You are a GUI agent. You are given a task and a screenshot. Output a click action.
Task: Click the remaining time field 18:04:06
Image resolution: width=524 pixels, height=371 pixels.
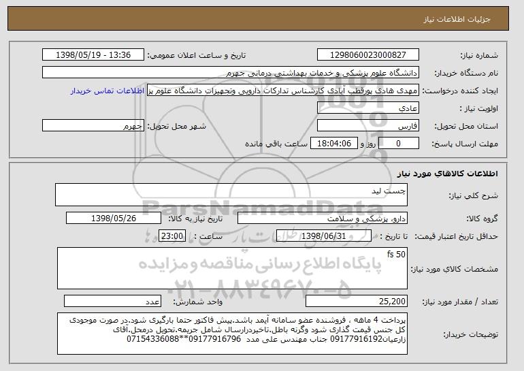pos(334,144)
